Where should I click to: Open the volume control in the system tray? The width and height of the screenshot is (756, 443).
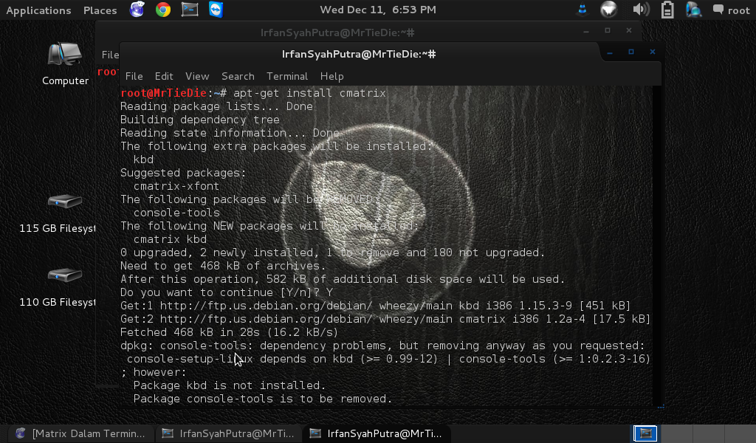coord(641,10)
